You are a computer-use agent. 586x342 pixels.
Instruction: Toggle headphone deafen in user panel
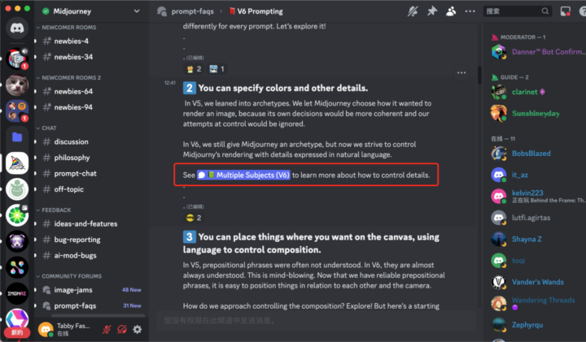click(x=121, y=329)
